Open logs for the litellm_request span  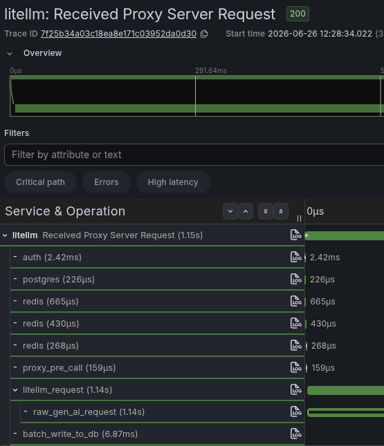click(296, 389)
